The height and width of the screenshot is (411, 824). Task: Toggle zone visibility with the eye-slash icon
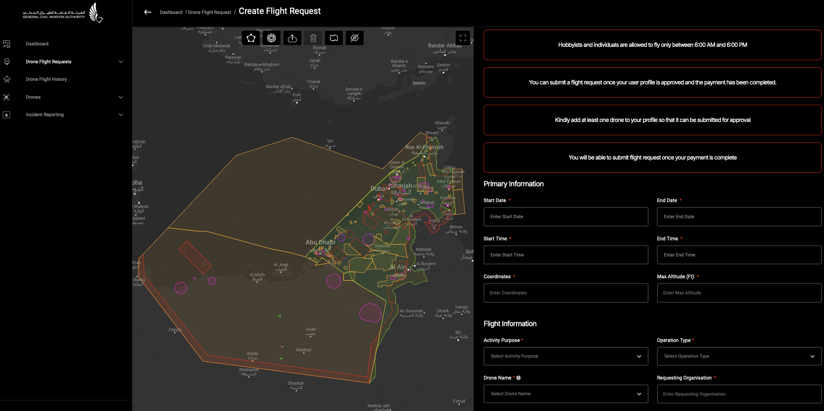tap(355, 38)
